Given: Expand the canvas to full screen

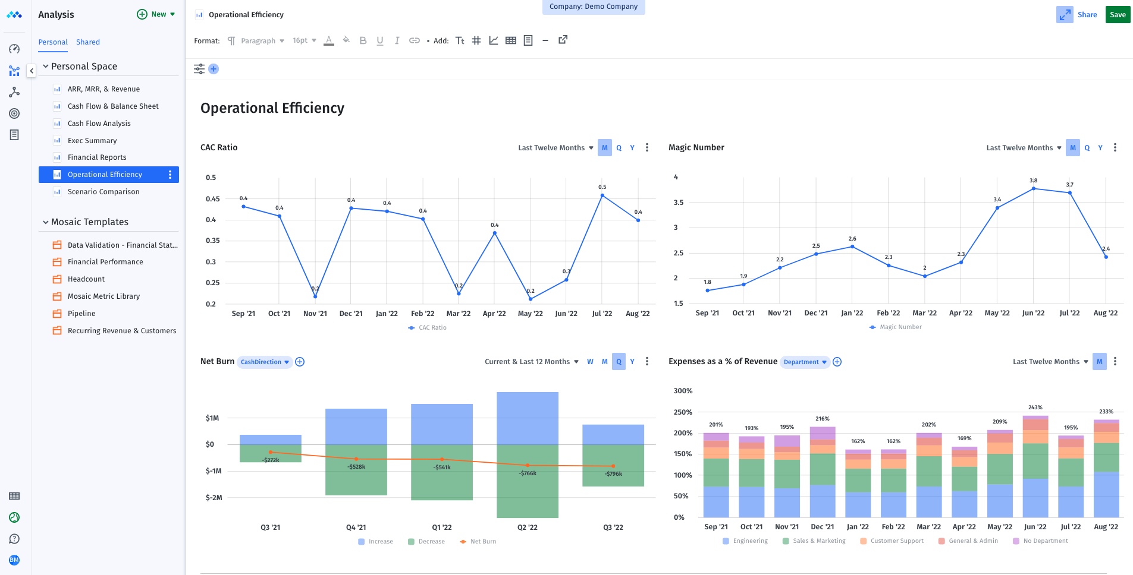Looking at the screenshot, I should [x=1065, y=15].
